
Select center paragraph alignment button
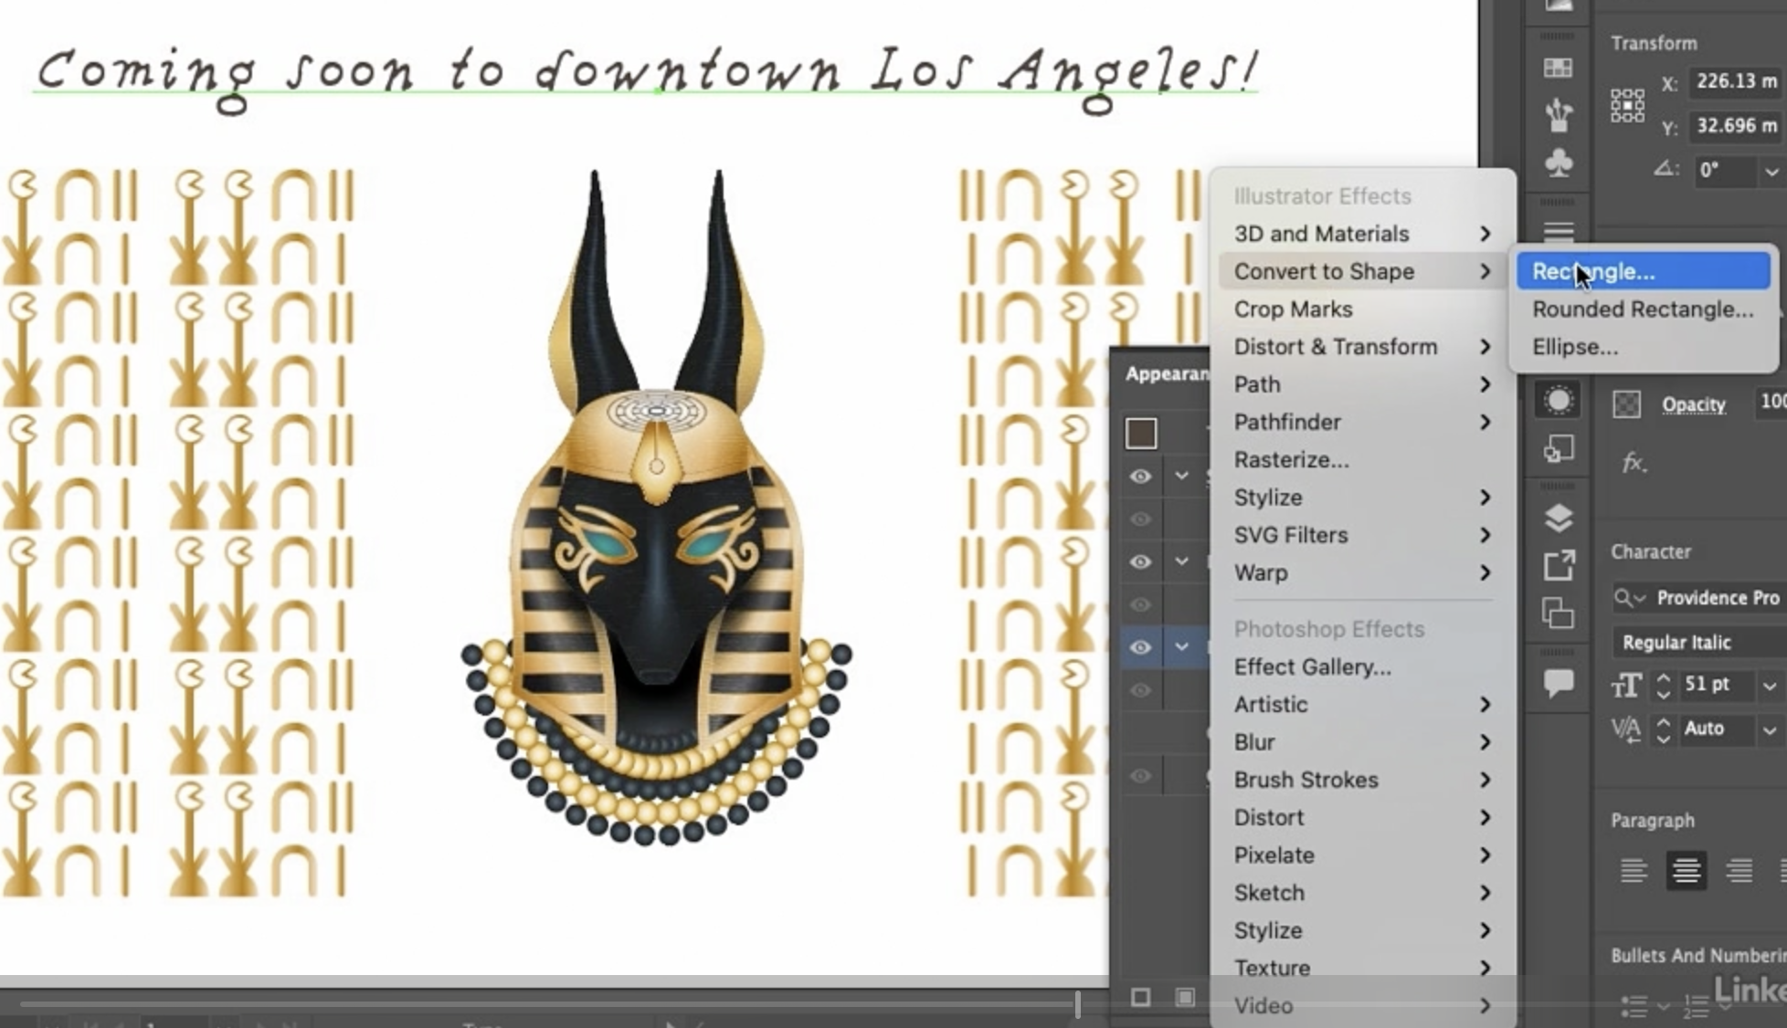point(1686,870)
